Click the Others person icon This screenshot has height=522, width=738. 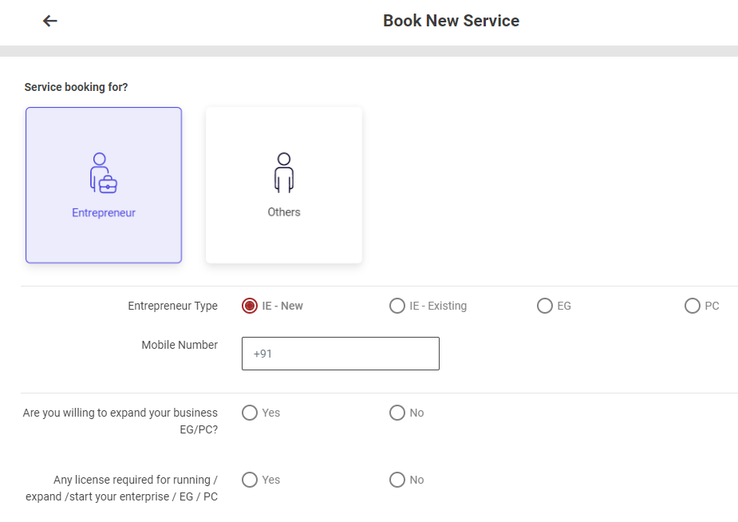[284, 172]
